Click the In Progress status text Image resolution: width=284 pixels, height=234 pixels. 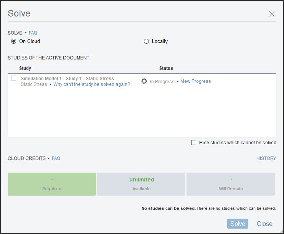(162, 82)
